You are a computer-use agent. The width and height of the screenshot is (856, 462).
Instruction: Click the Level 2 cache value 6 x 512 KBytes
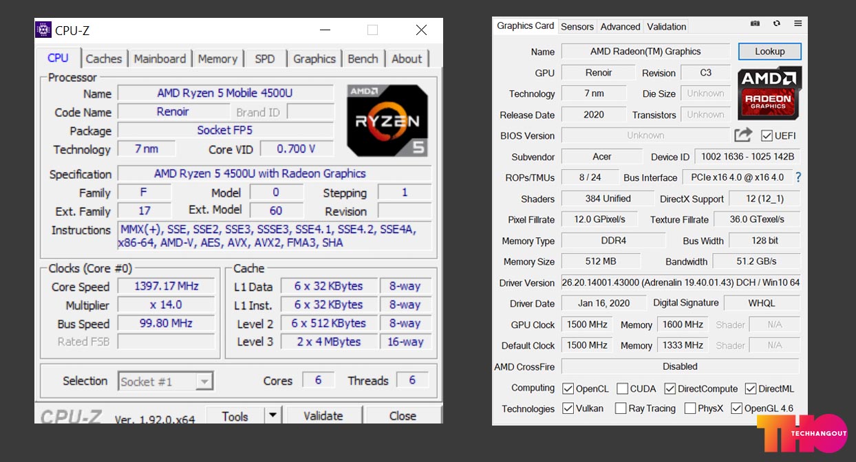[329, 323]
